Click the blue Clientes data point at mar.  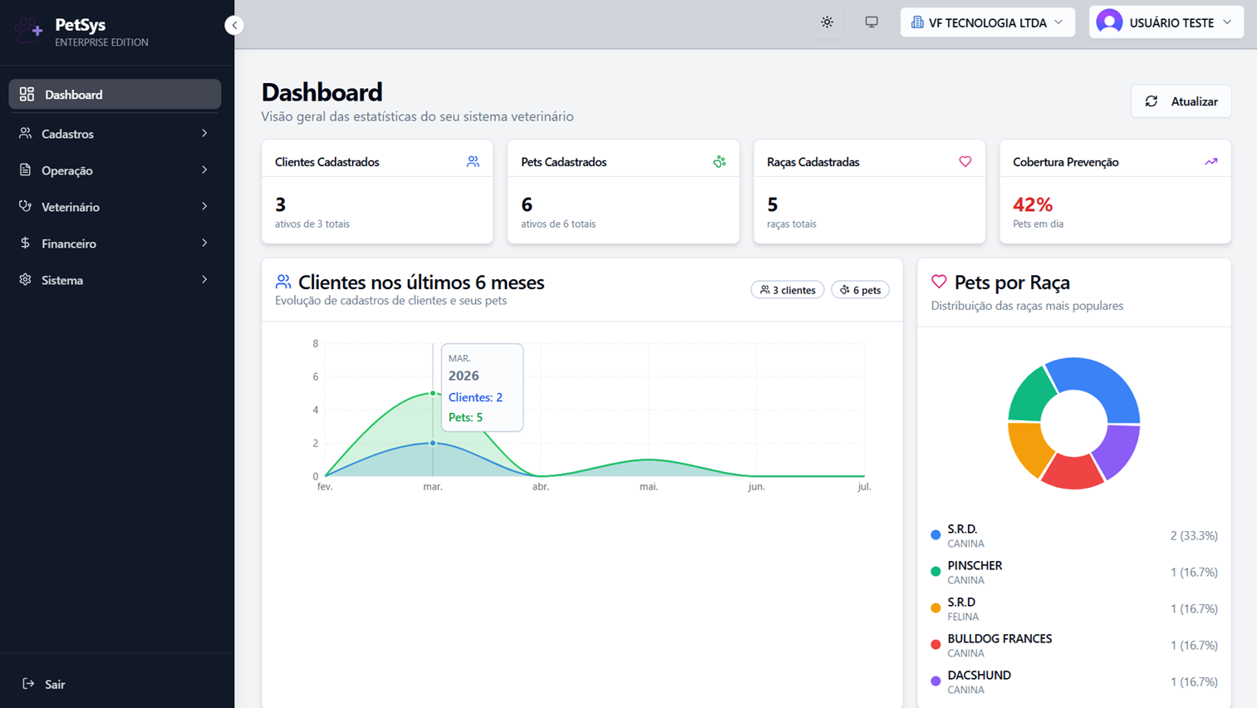(433, 443)
